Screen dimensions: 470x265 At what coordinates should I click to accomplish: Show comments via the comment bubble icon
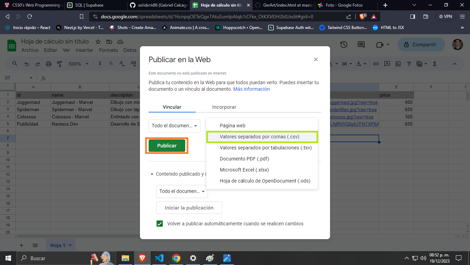click(x=361, y=45)
